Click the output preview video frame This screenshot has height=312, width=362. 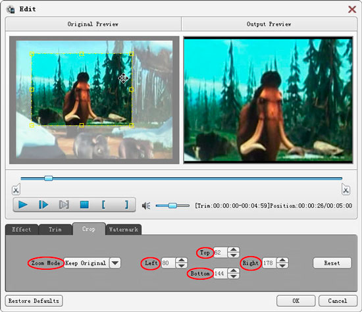269,100
